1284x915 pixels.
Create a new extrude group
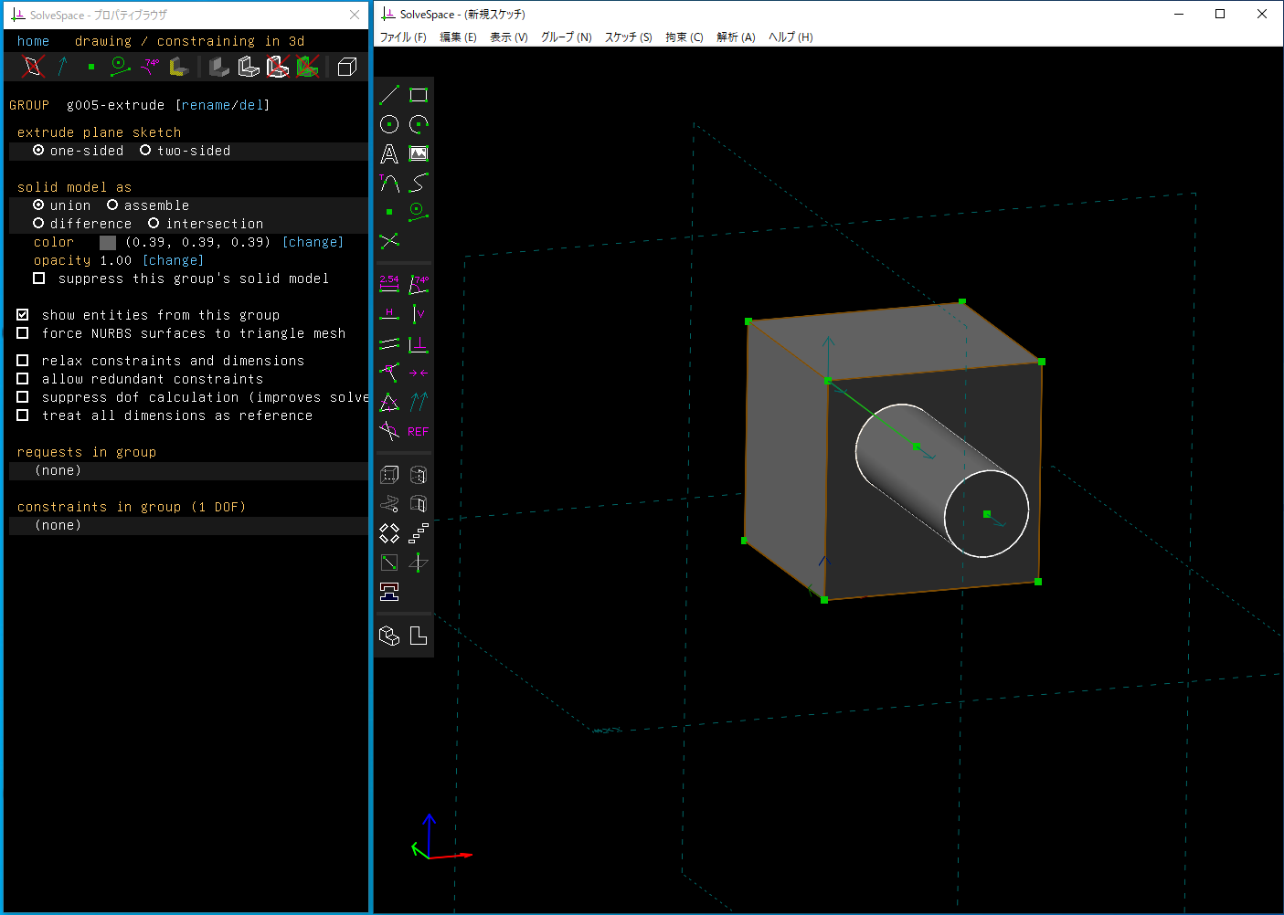[389, 475]
